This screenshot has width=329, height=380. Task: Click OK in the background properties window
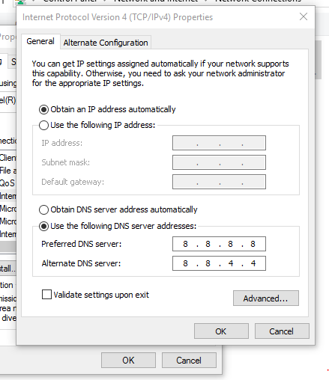click(128, 361)
